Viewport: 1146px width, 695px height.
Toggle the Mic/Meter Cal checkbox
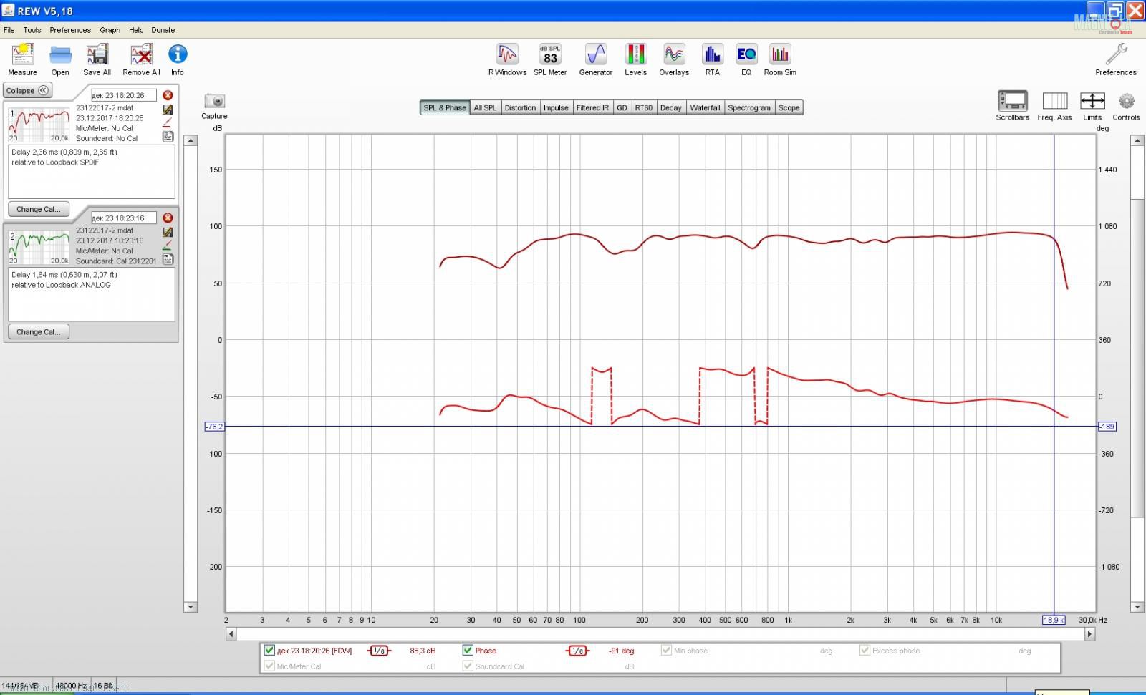click(269, 666)
